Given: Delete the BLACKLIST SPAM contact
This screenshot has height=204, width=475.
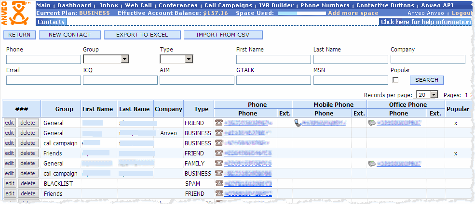Looking at the screenshot, I should pyautogui.click(x=28, y=183).
